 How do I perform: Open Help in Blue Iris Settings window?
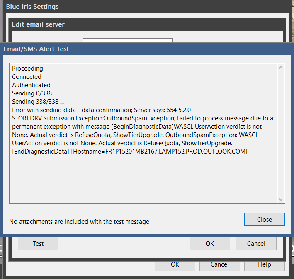pyautogui.click(x=265, y=266)
